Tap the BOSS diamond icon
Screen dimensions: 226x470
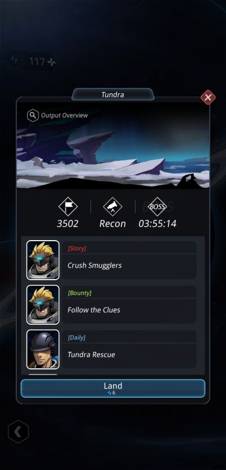pyautogui.click(x=158, y=207)
